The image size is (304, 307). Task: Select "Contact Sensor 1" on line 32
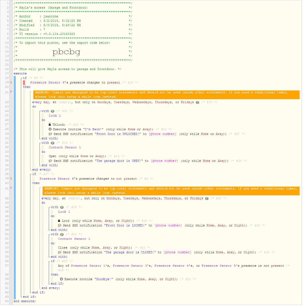(x=65, y=148)
